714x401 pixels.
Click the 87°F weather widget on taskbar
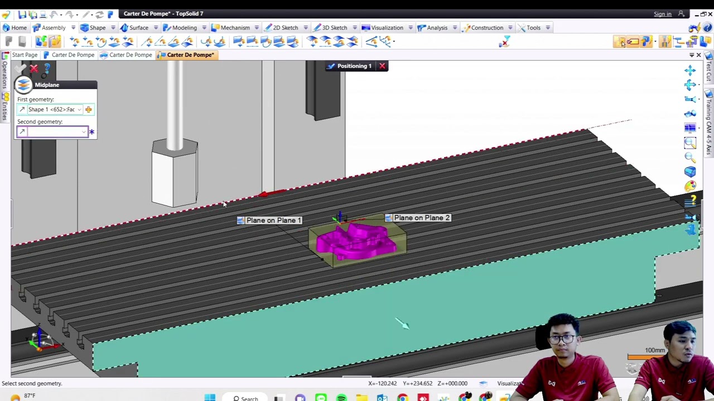pyautogui.click(x=22, y=397)
